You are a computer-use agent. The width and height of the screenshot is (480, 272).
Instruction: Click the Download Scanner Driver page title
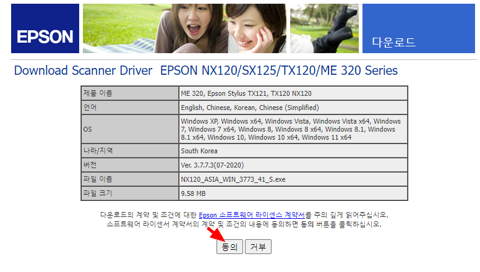[x=206, y=70]
